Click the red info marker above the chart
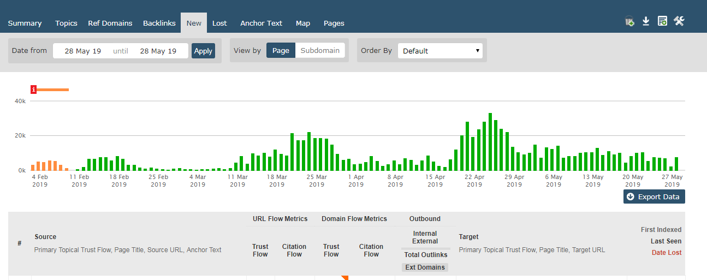The width and height of the screenshot is (707, 280). tap(33, 90)
